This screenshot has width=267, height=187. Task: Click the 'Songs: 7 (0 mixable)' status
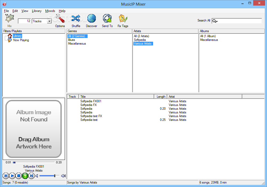[x=15, y=182]
